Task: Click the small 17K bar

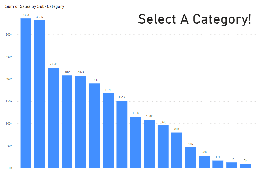Action: click(218, 164)
